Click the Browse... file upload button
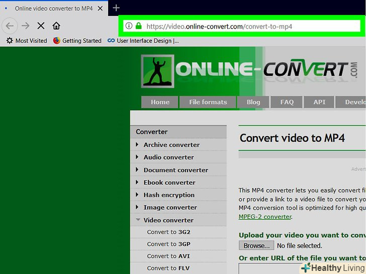The height and width of the screenshot is (274, 366). tap(256, 245)
